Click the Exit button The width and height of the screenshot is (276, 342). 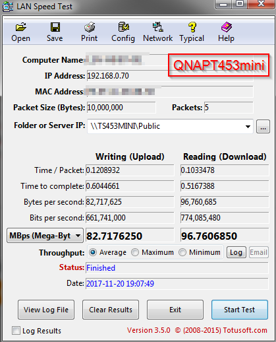tap(175, 310)
